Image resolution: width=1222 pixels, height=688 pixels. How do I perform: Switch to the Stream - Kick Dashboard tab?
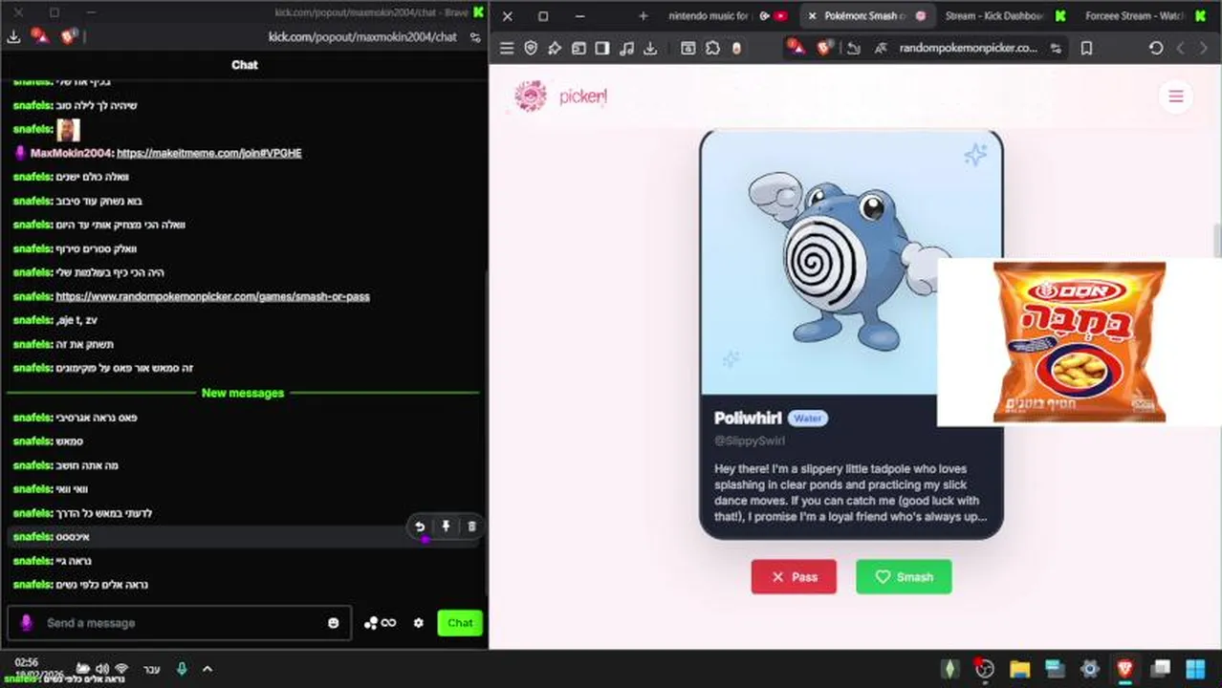1004,16
